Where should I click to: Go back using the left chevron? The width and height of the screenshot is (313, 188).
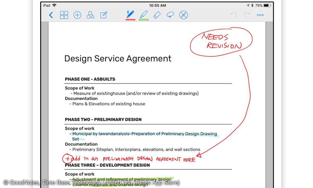pyautogui.click(x=51, y=15)
